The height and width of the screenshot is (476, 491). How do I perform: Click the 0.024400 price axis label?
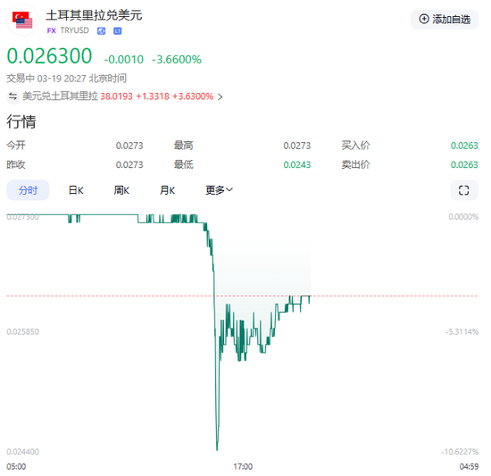[x=23, y=452]
